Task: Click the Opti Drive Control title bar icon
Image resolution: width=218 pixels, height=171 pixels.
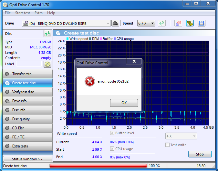Action: [5, 5]
